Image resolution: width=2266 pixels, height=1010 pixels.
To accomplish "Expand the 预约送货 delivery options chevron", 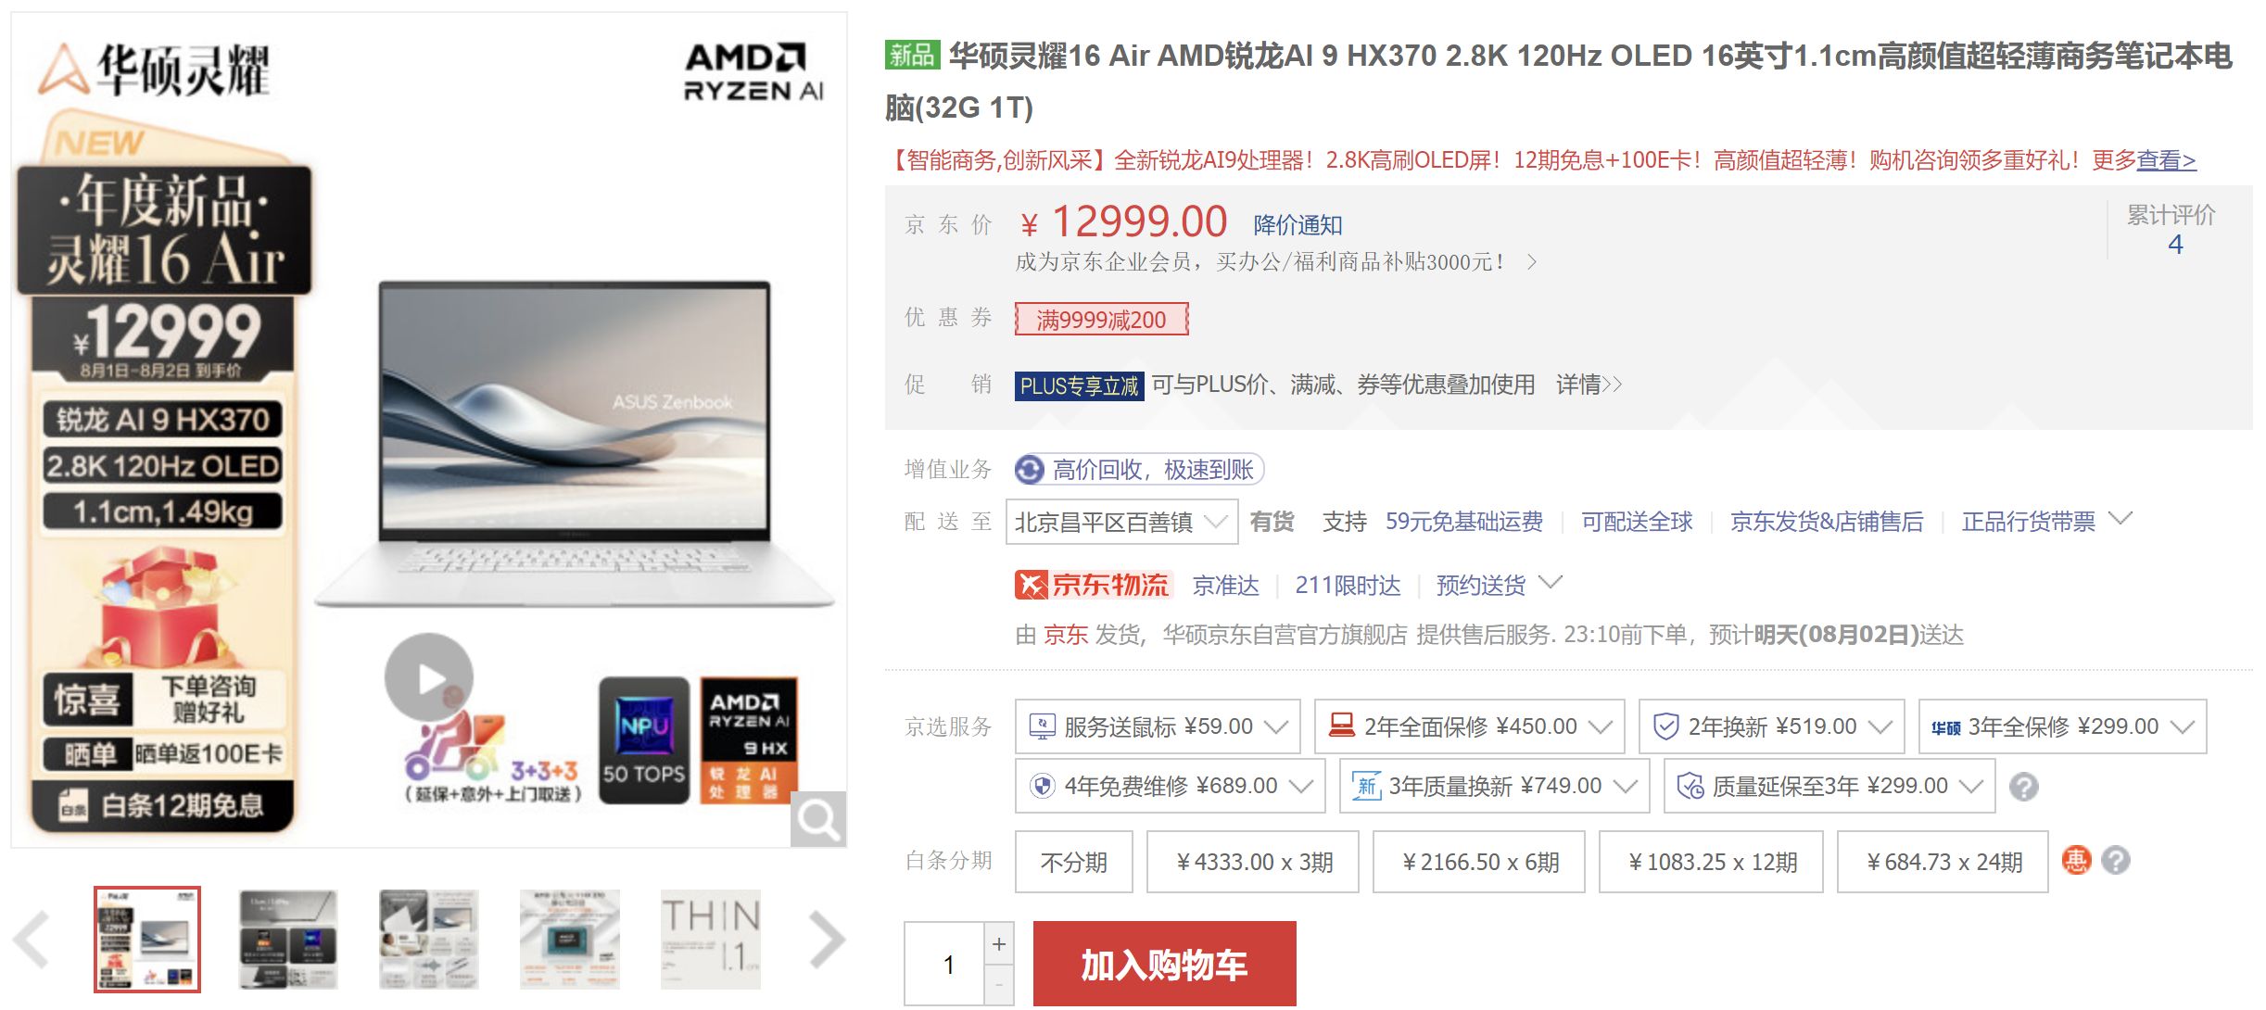I will coord(1551,583).
